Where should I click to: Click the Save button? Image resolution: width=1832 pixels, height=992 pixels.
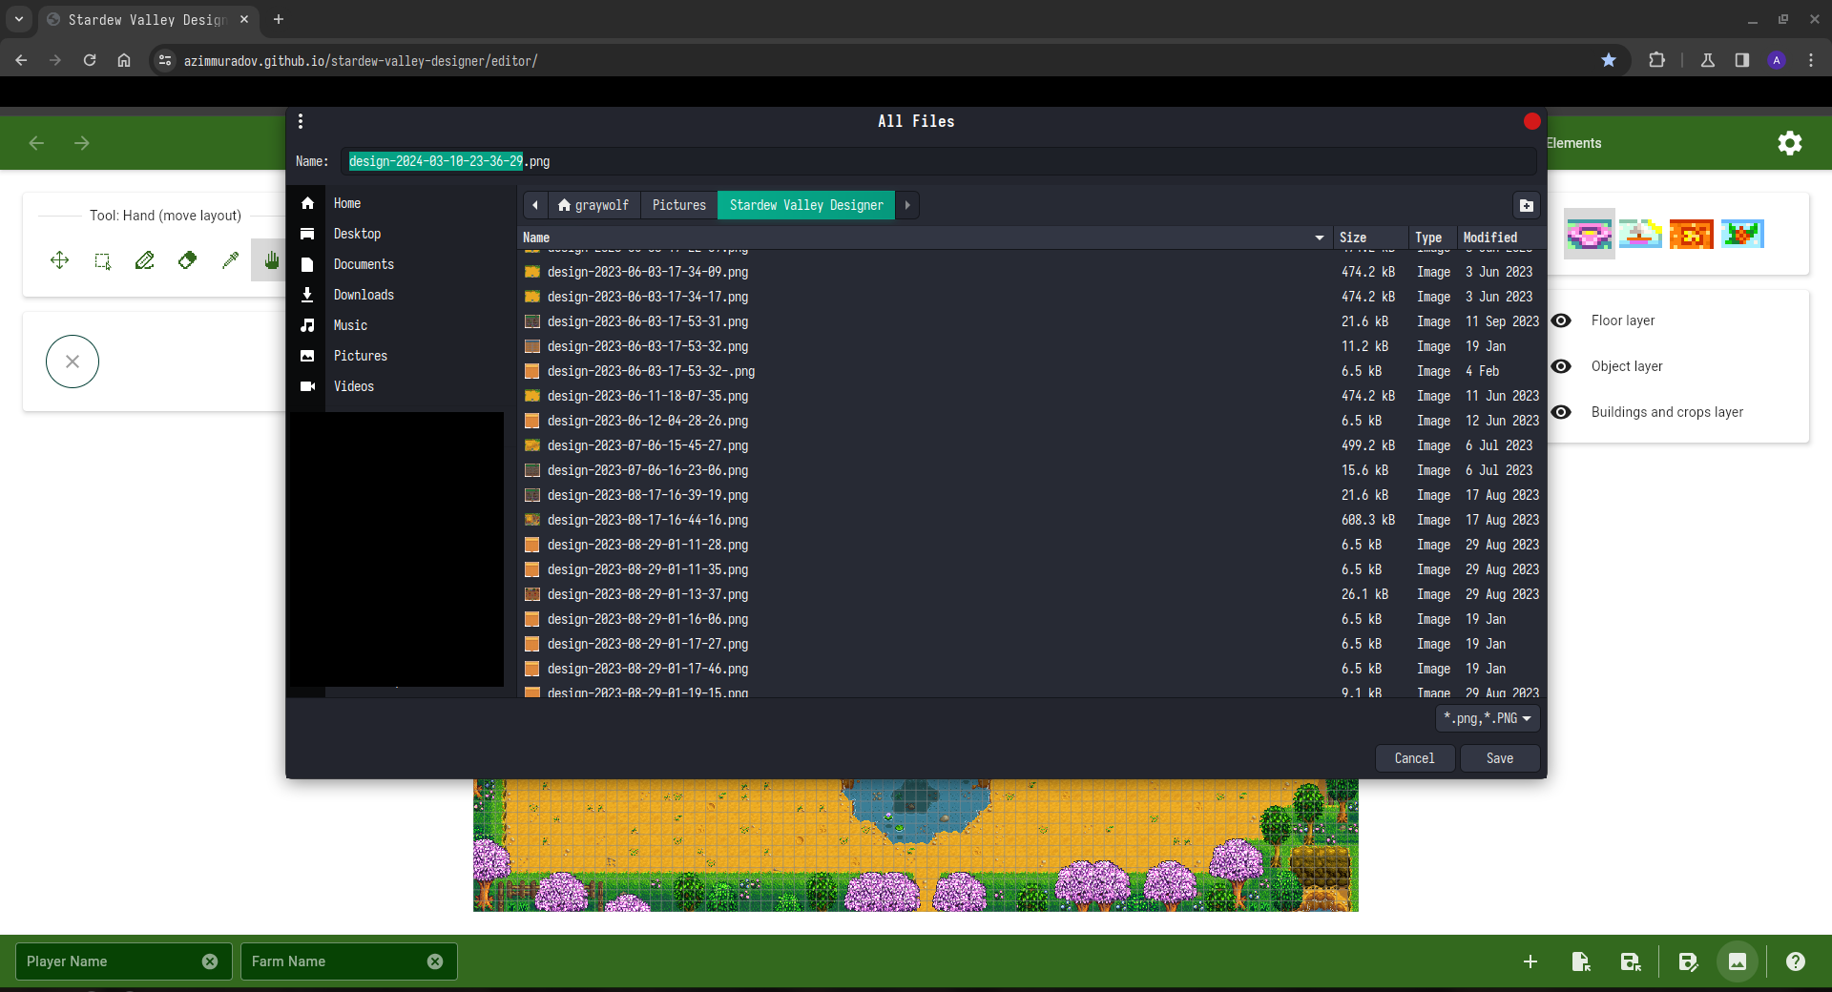click(x=1500, y=758)
